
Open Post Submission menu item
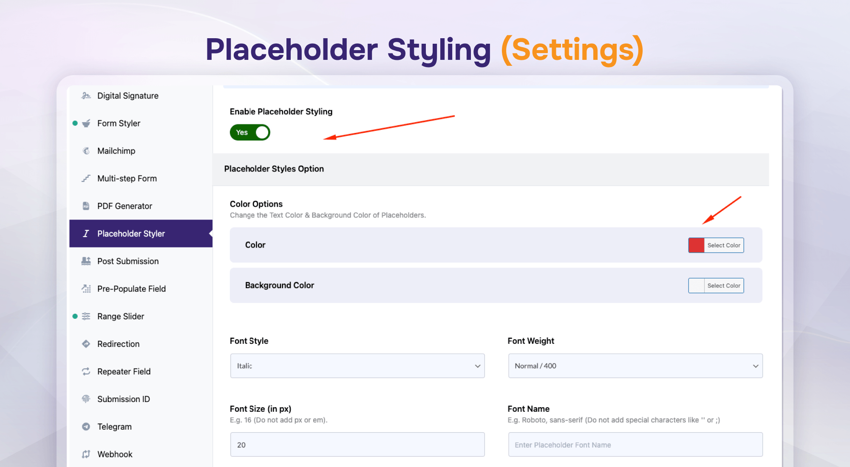coord(141,261)
